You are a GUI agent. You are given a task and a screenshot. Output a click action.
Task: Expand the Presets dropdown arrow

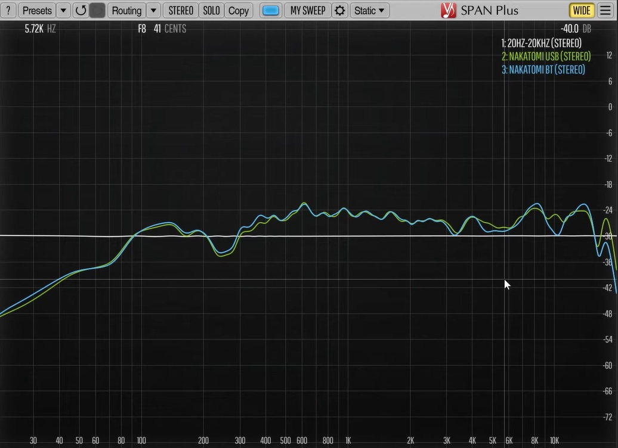point(63,10)
